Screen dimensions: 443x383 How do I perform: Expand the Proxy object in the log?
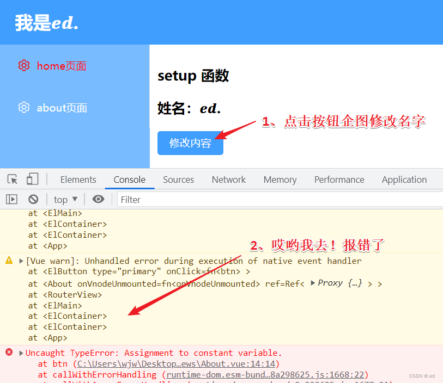313,283
